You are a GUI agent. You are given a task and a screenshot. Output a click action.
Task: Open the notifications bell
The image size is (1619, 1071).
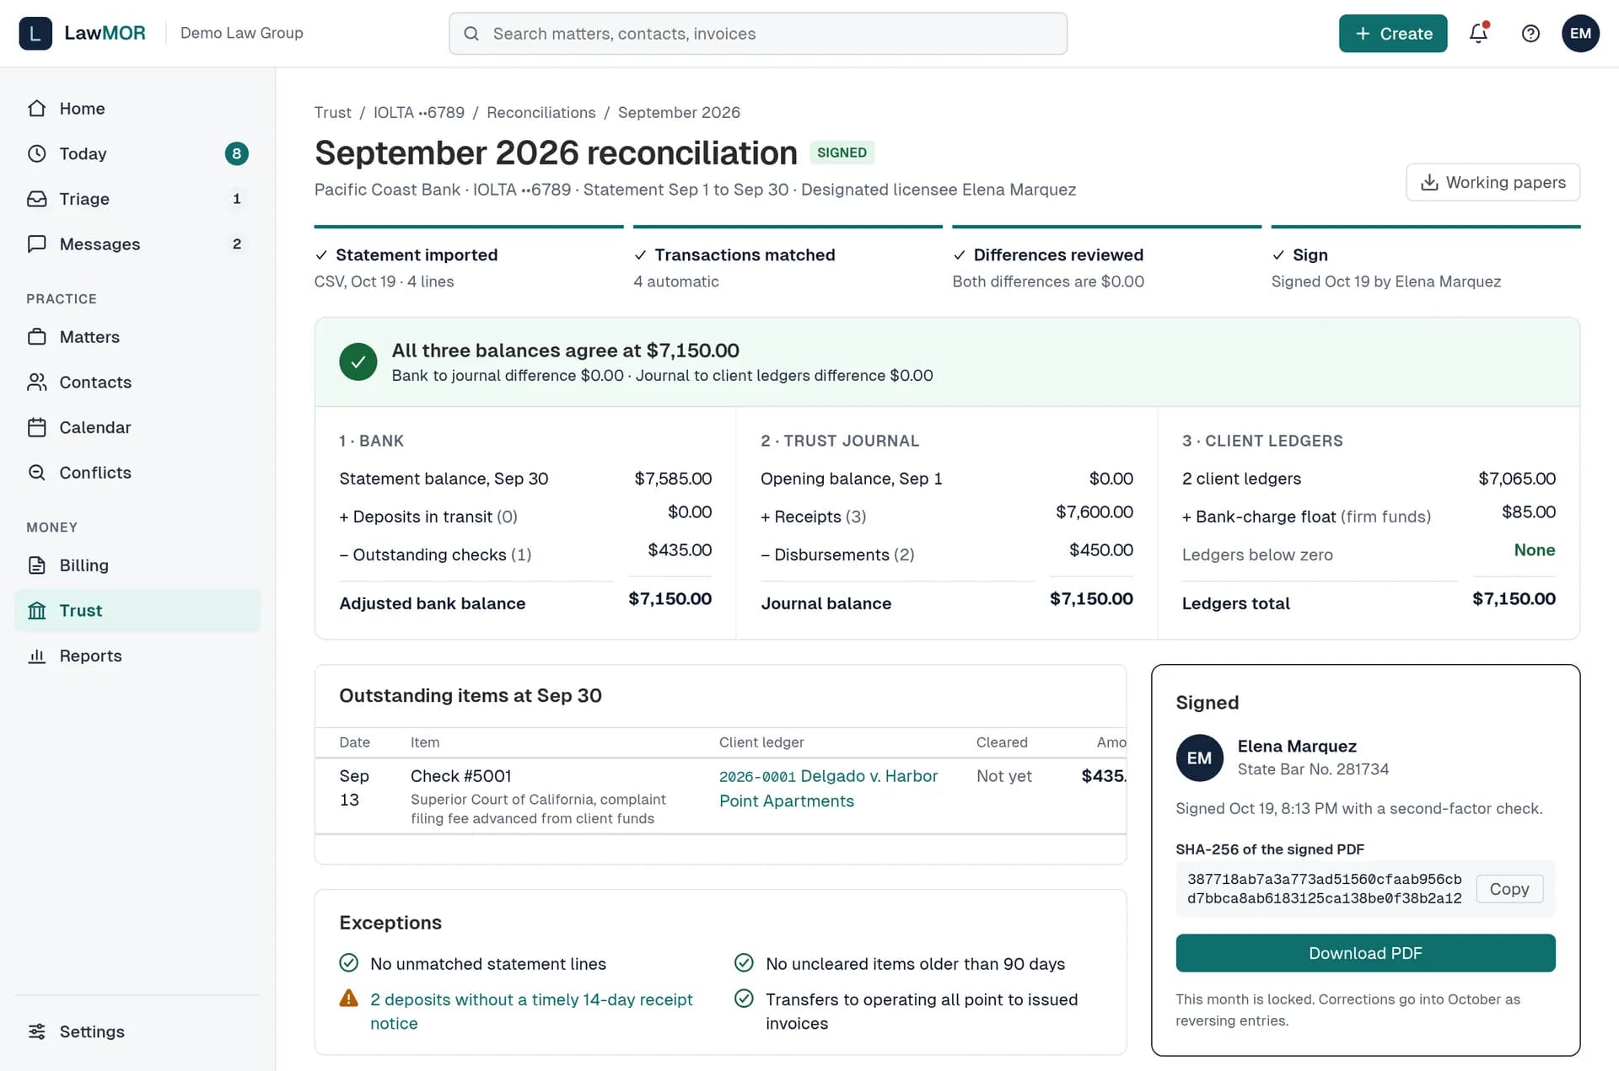[1478, 34]
